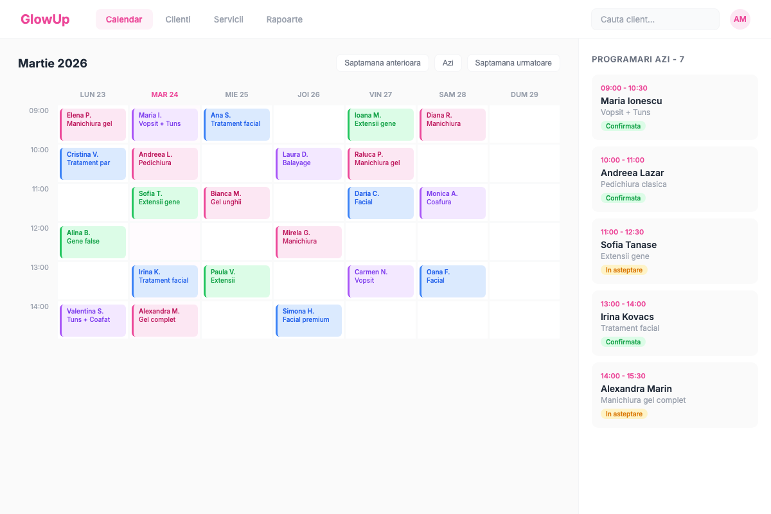Click Monica A. Coafura appointment
The image size is (771, 514).
(452, 202)
